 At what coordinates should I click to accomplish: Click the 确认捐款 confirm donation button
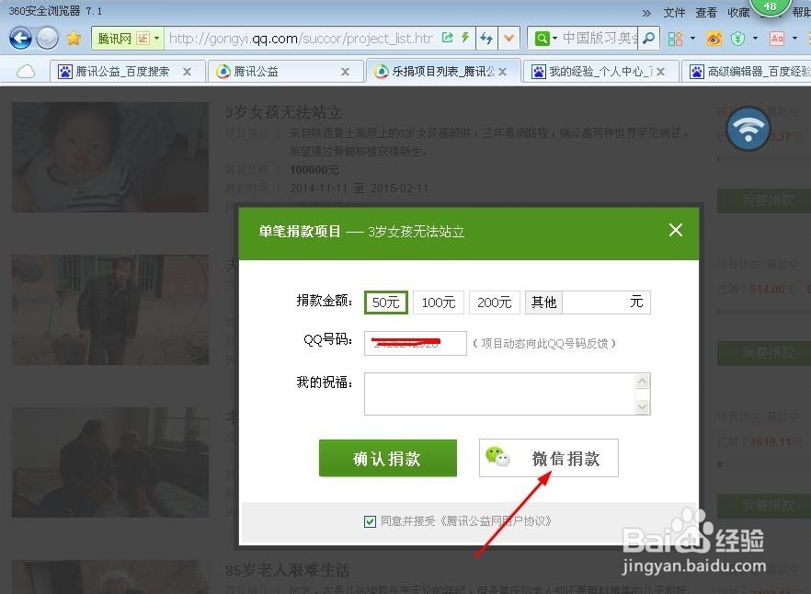pos(387,458)
